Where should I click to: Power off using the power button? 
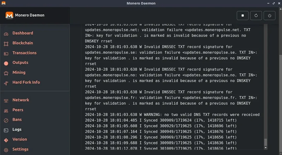[269, 15]
